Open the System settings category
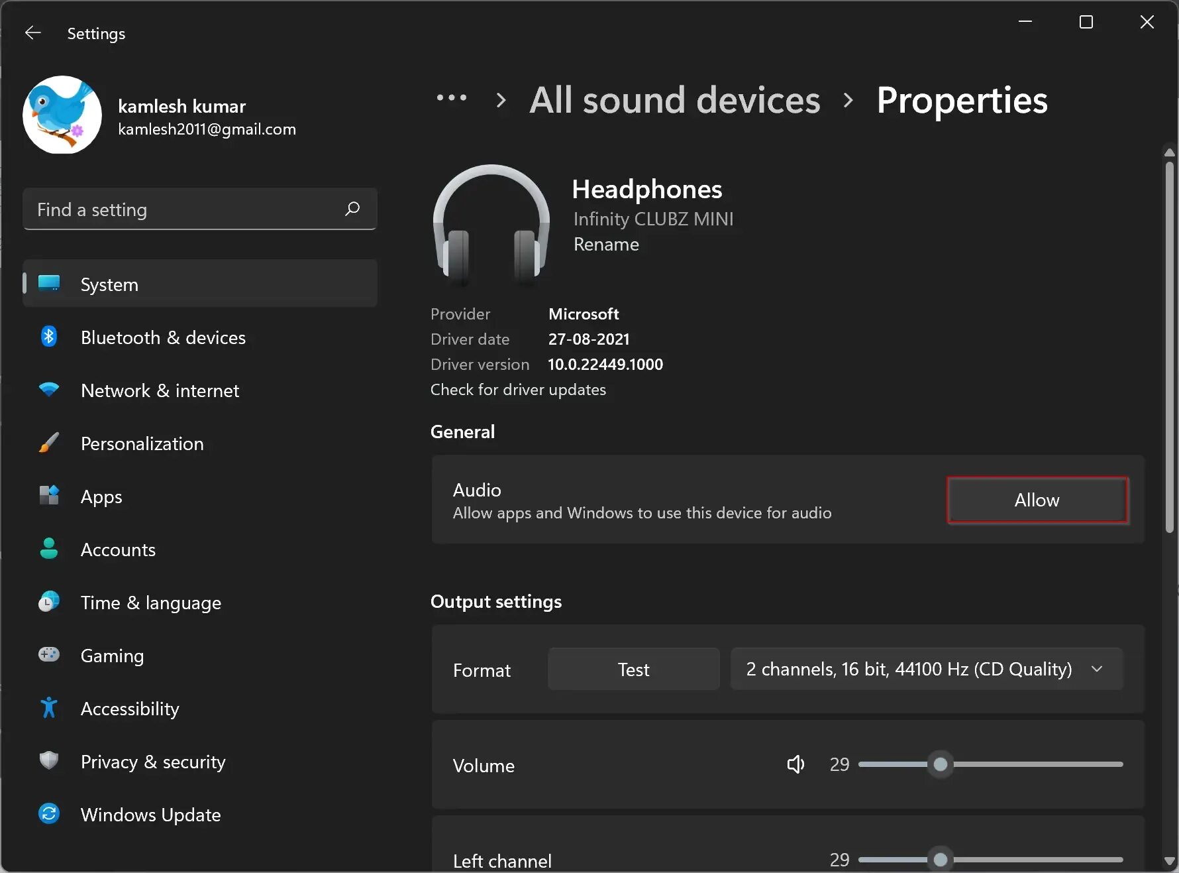The image size is (1179, 873). pyautogui.click(x=200, y=284)
